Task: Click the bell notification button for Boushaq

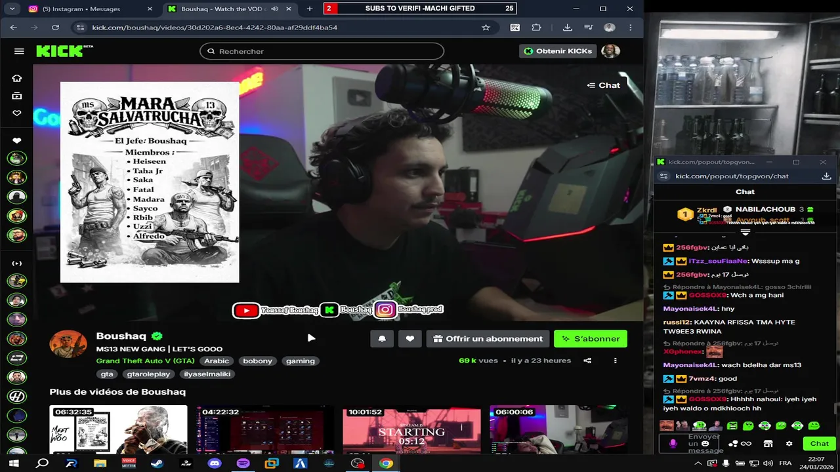Action: 382,339
